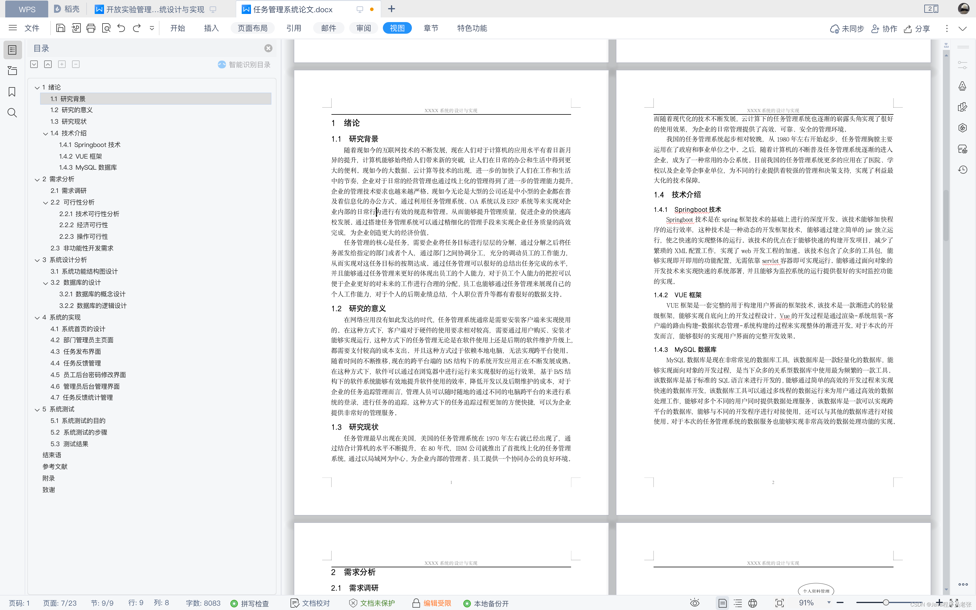Collapse the 3 系统设计分析 section

pos(37,260)
